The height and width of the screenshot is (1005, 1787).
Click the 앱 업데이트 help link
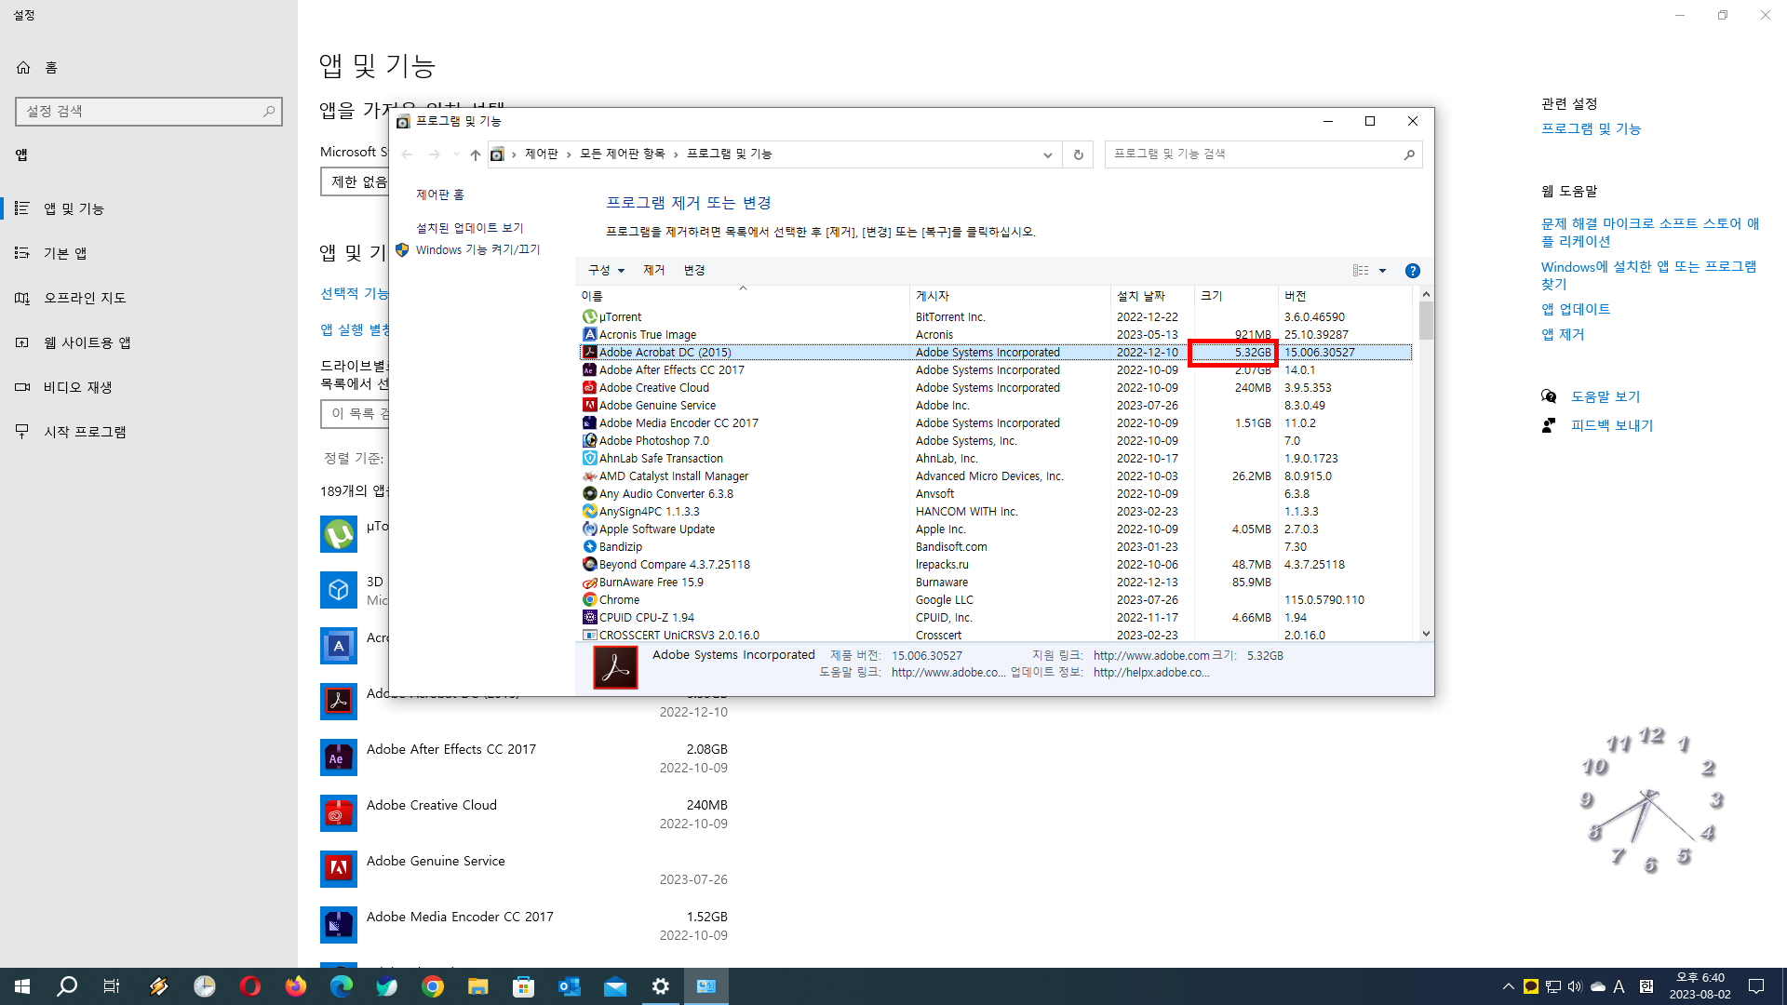(1576, 310)
